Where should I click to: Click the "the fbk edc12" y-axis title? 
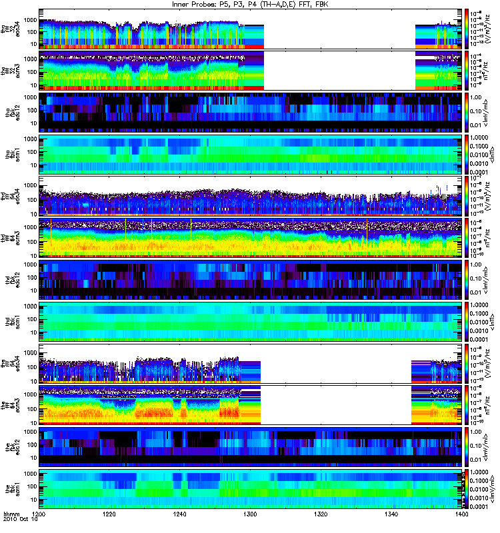(x=13, y=447)
